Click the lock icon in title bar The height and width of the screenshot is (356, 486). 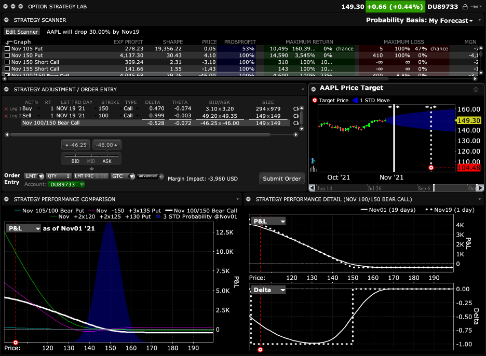pyautogui.click(x=465, y=7)
